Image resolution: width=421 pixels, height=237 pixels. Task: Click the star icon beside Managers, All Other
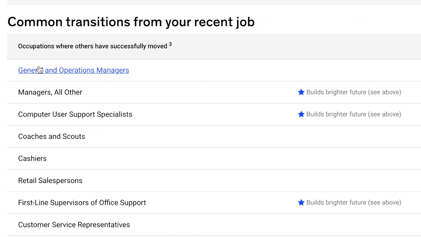pos(301,92)
